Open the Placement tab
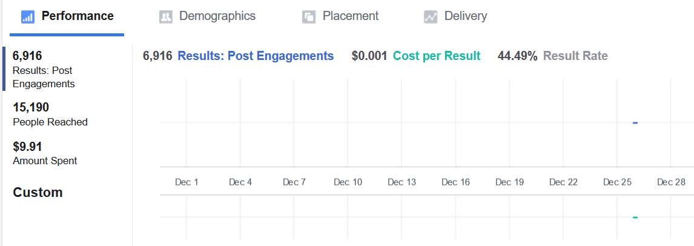The height and width of the screenshot is (246, 694). click(x=340, y=16)
